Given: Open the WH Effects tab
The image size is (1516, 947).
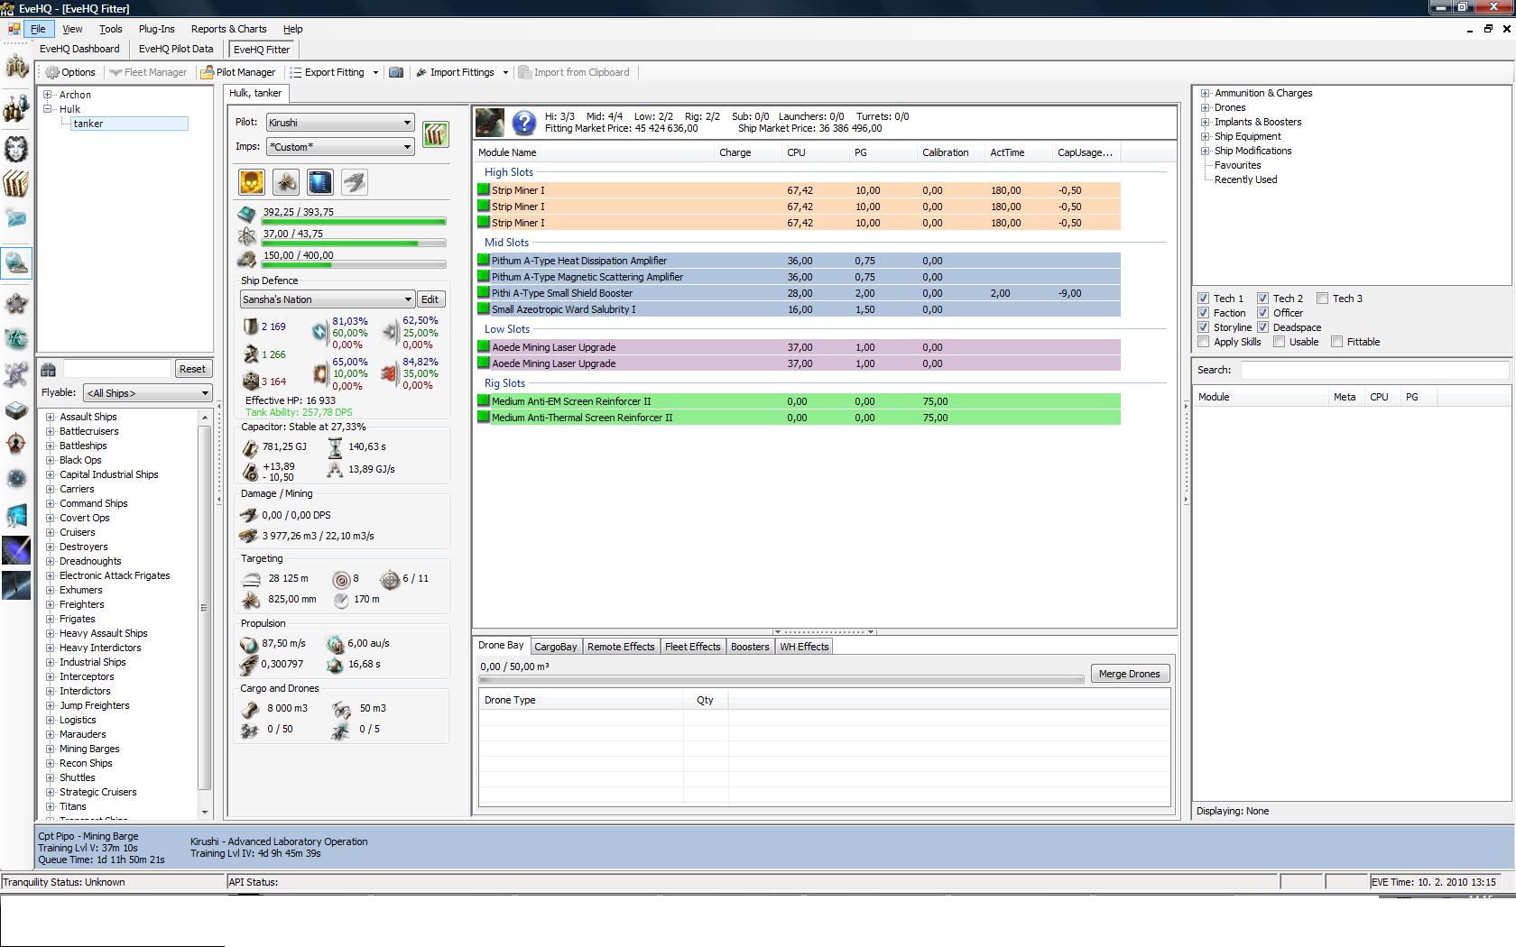Looking at the screenshot, I should [804, 647].
